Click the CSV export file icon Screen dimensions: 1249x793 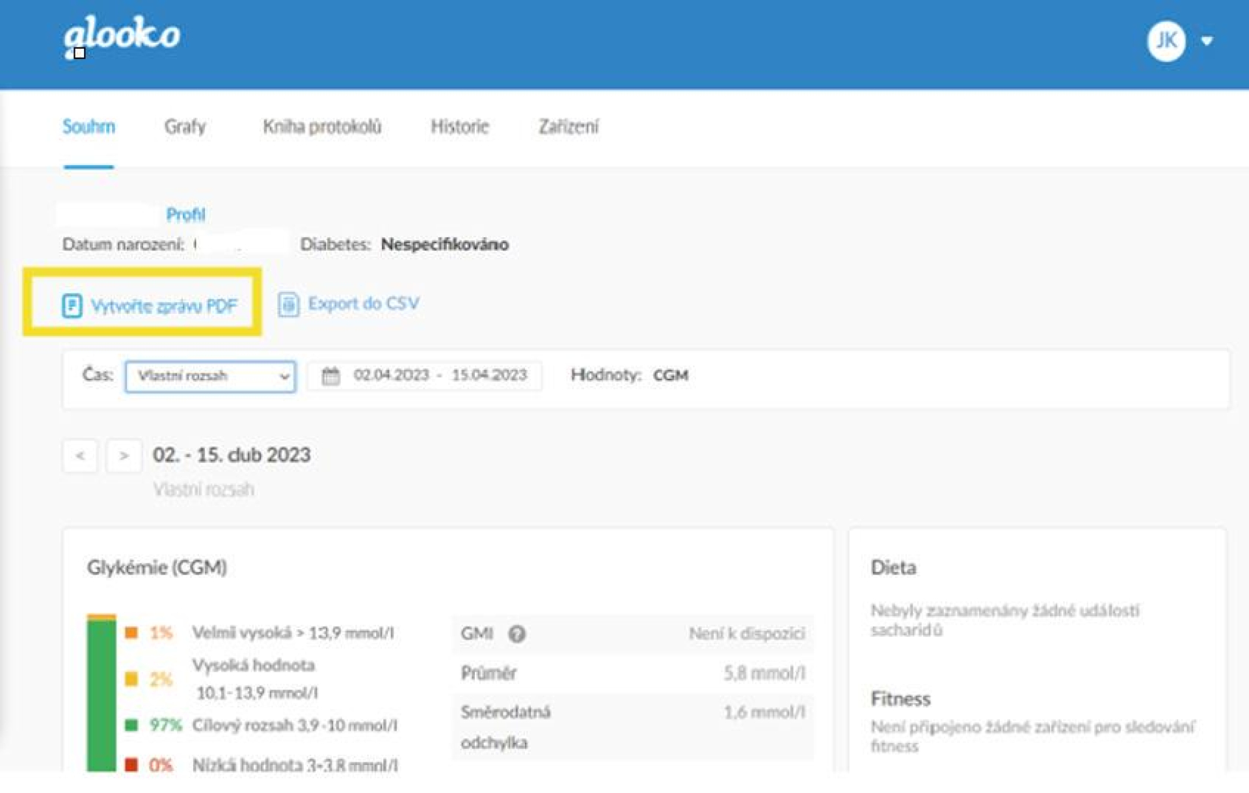point(288,304)
